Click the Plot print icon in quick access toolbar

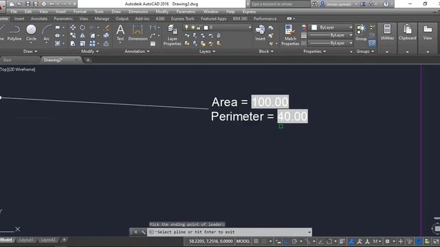click(x=44, y=4)
